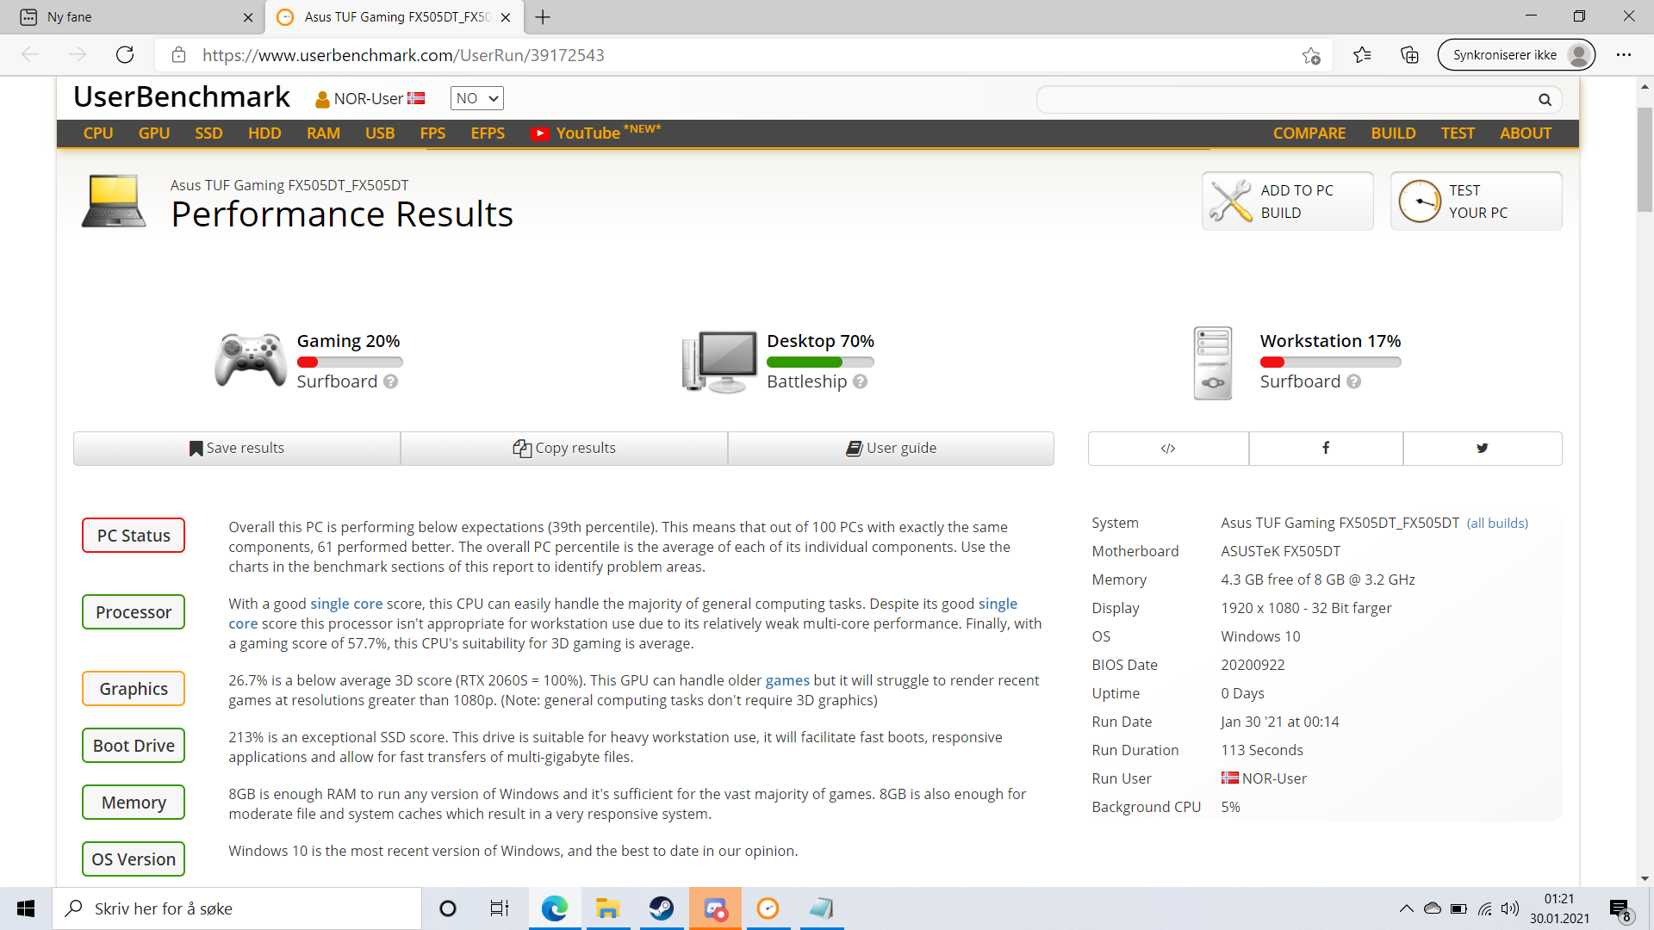The image size is (1654, 930).
Task: Share results on Twitter
Action: (x=1483, y=448)
